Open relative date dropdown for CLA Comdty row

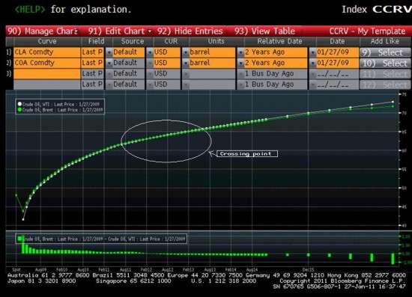click(x=240, y=52)
